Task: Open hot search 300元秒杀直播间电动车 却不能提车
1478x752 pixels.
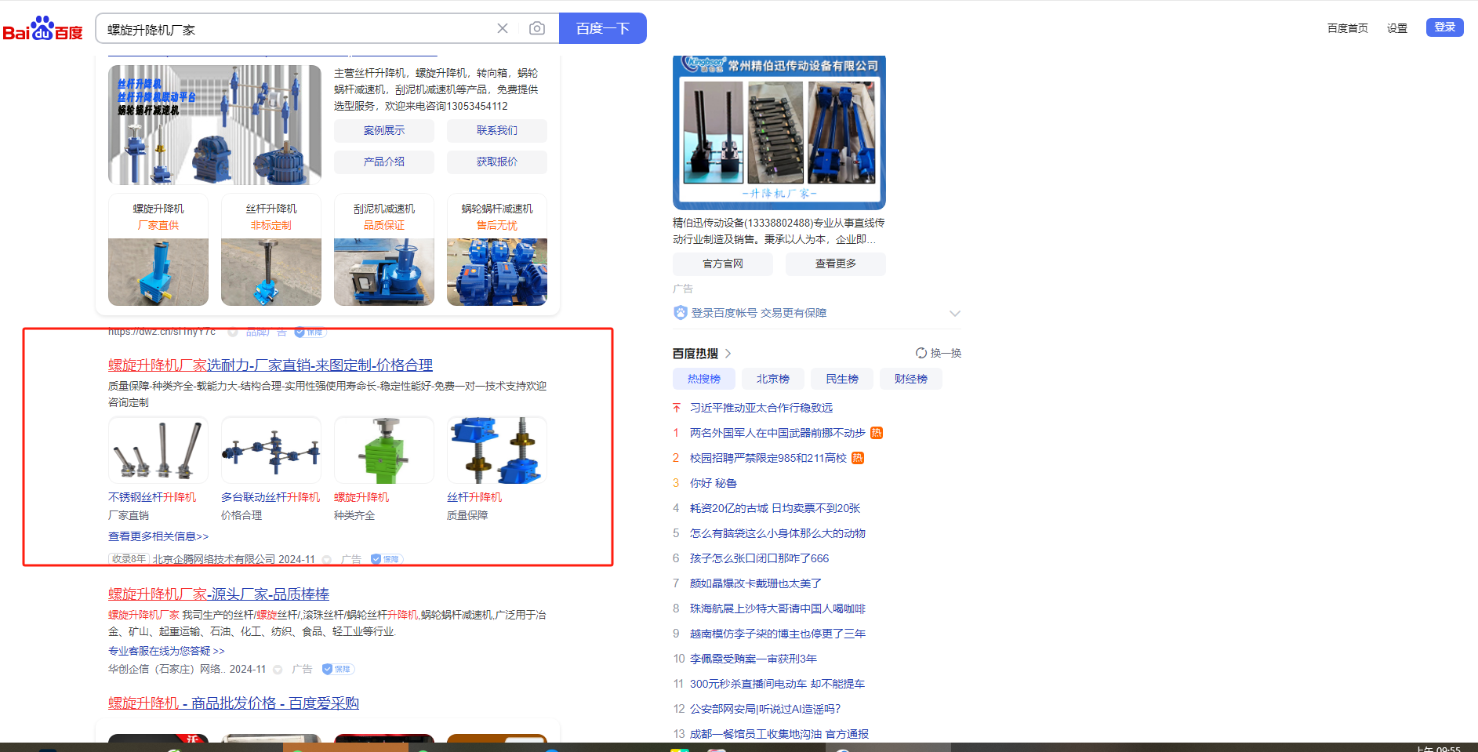Action: 777,684
